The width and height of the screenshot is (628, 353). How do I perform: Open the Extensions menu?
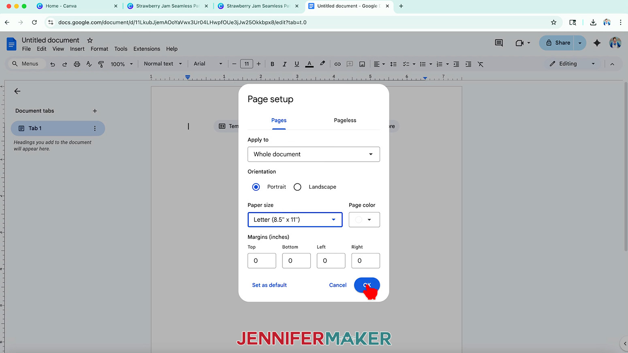point(147,49)
